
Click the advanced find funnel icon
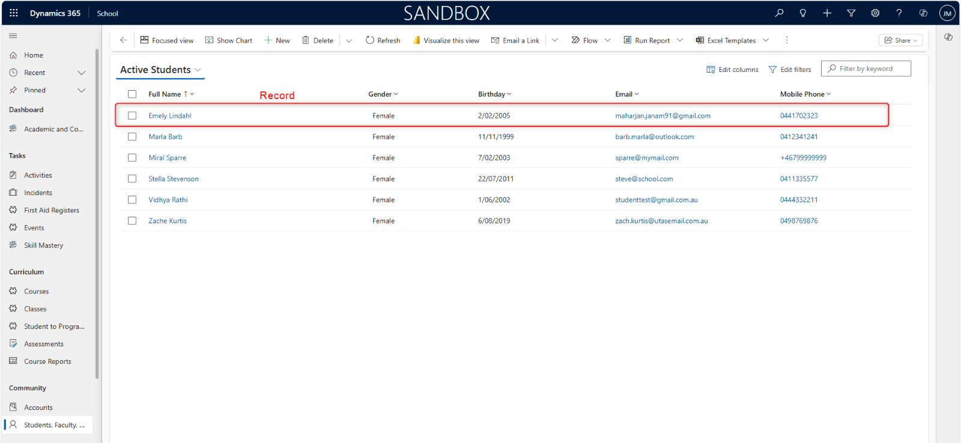pyautogui.click(x=851, y=13)
